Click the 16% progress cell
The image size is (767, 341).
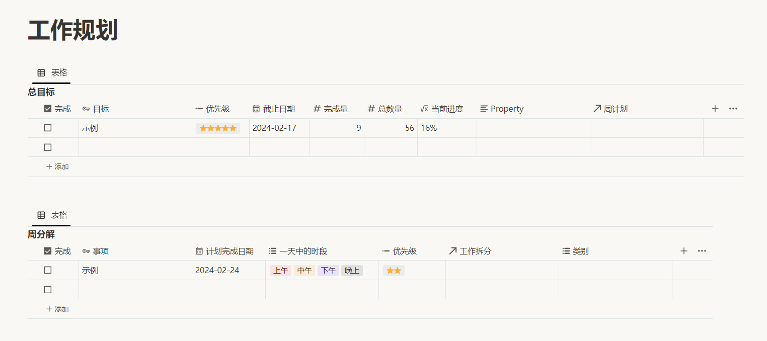coord(447,128)
